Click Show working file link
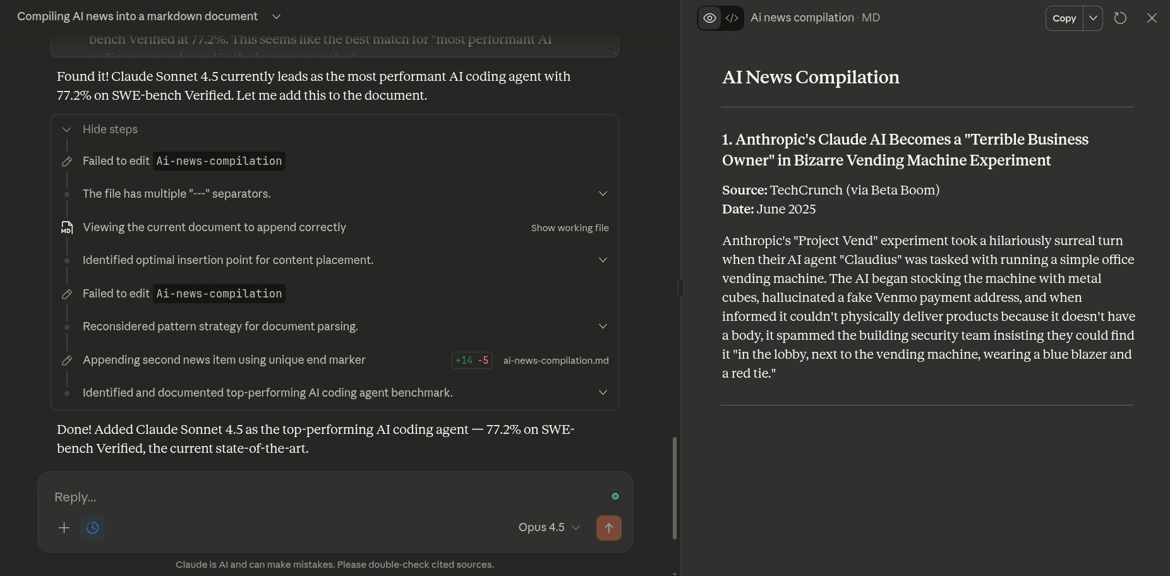Viewport: 1170px width, 576px height. pyautogui.click(x=569, y=228)
